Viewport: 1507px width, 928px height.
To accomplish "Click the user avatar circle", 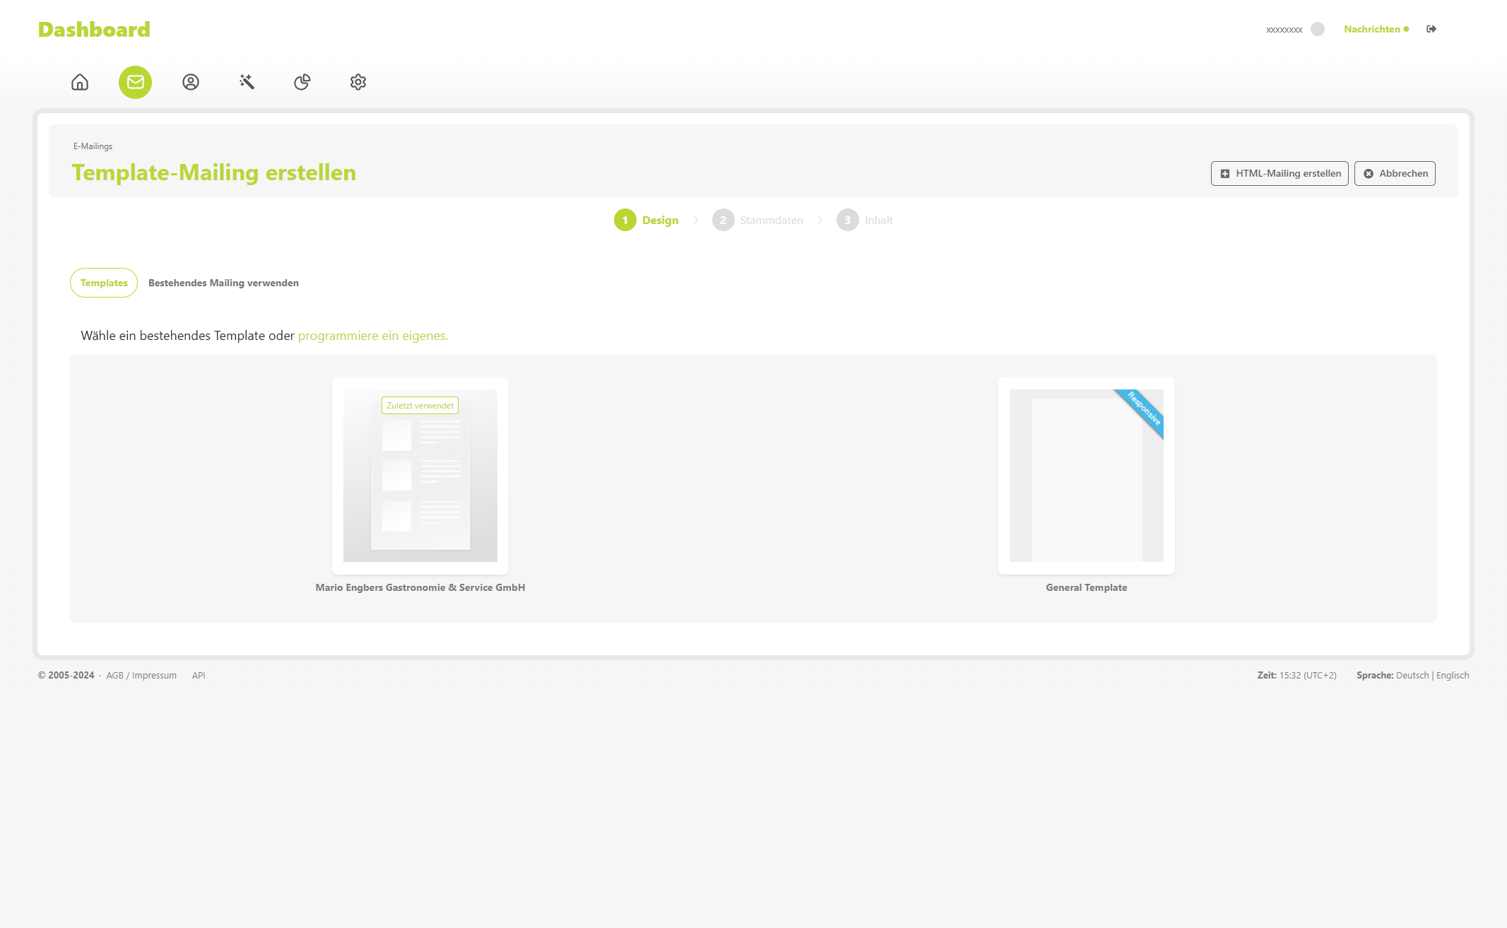I will coord(1318,29).
